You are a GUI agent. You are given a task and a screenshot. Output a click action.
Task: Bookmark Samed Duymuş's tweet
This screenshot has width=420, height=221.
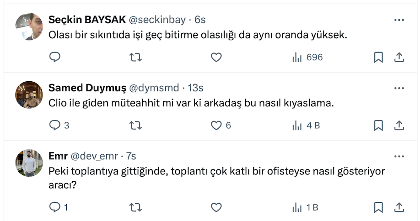point(378,125)
